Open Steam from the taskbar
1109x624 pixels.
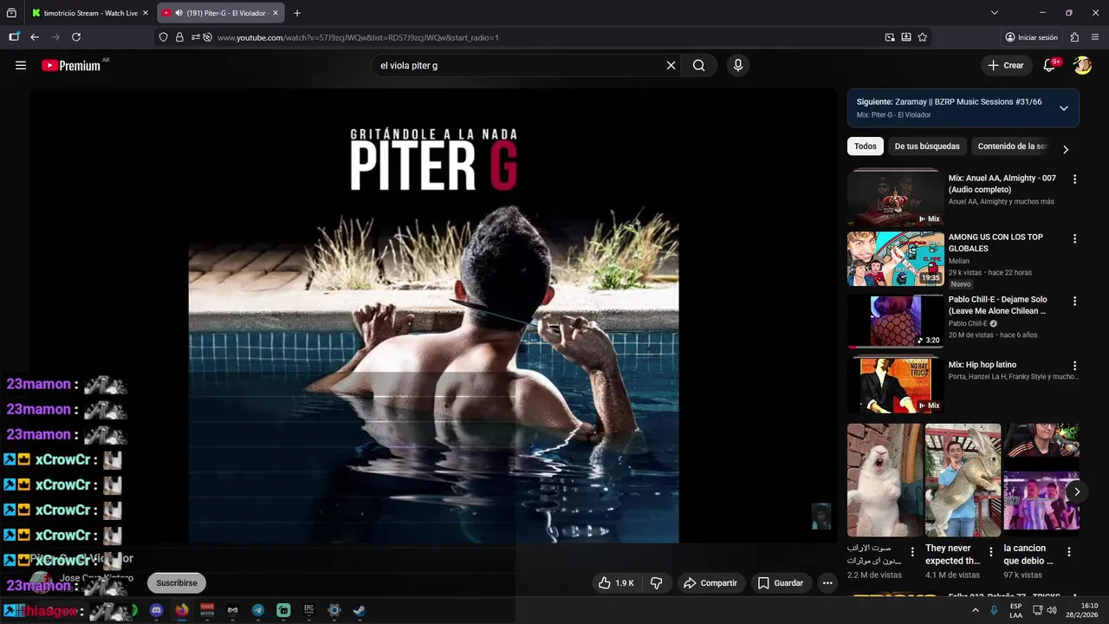pos(360,610)
